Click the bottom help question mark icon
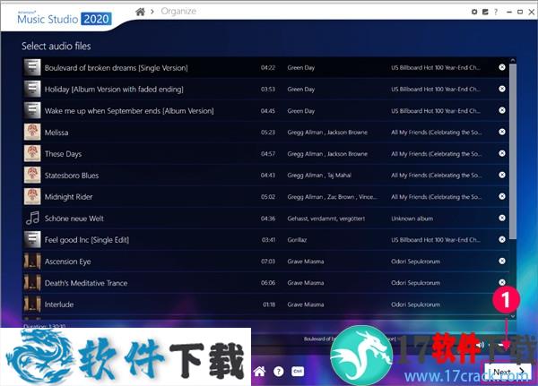538x386 pixels. (279, 371)
